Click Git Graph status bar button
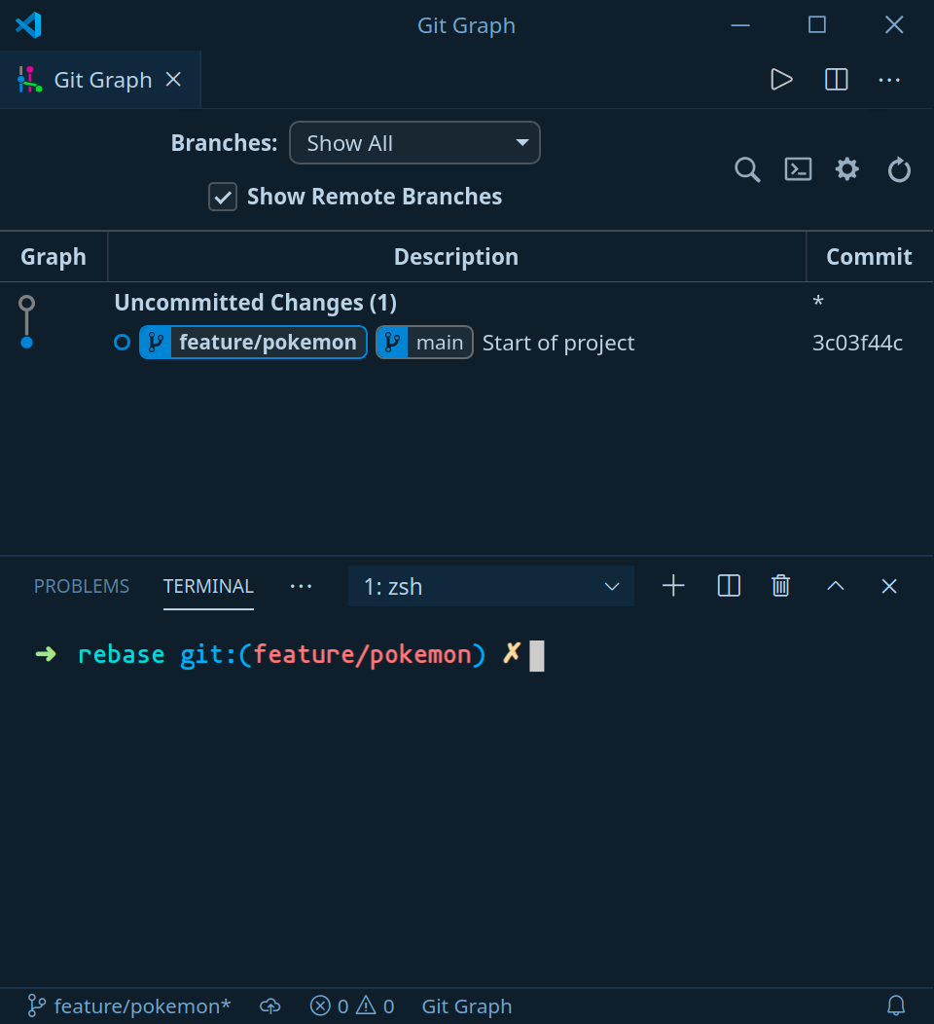 click(467, 1006)
